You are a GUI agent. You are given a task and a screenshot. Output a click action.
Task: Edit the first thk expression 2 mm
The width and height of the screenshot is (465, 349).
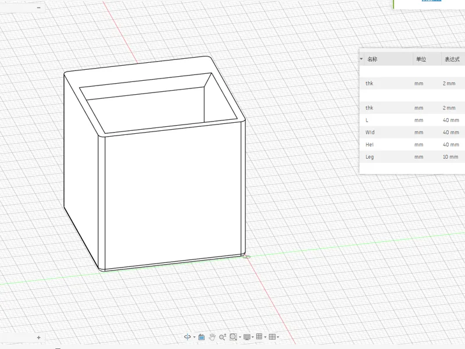pos(449,83)
